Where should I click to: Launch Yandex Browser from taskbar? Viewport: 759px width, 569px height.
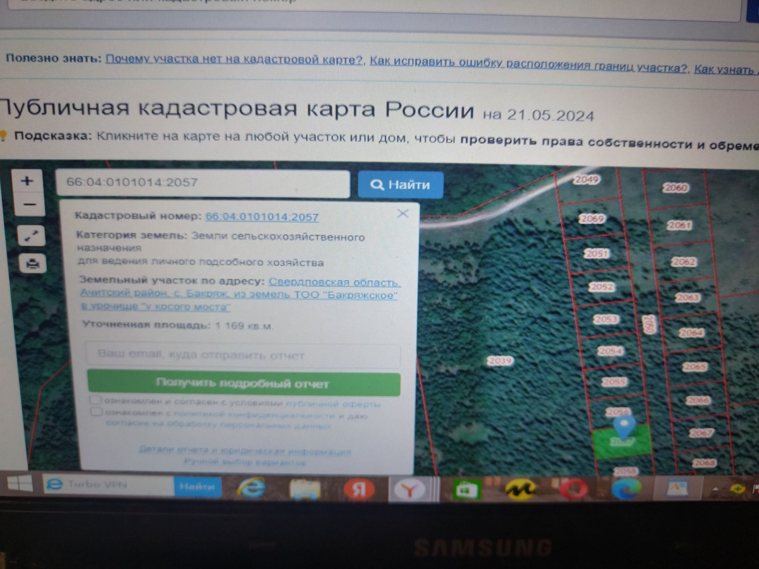click(x=410, y=490)
